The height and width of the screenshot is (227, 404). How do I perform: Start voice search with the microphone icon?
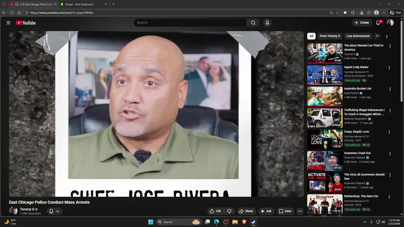point(267,23)
